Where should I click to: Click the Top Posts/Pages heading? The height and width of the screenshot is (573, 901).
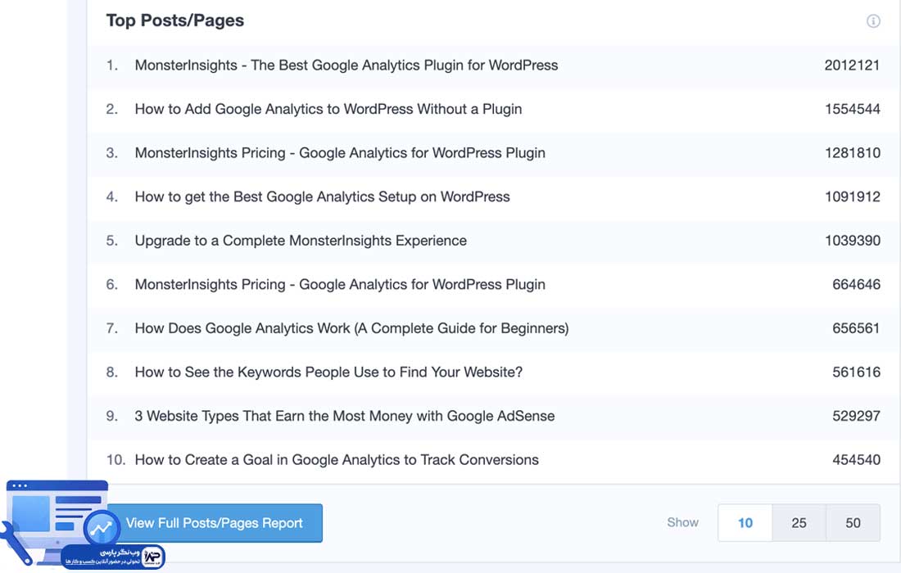pos(175,21)
